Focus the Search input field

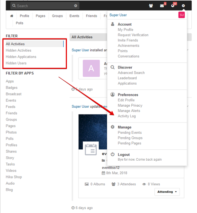click(x=45, y=6)
